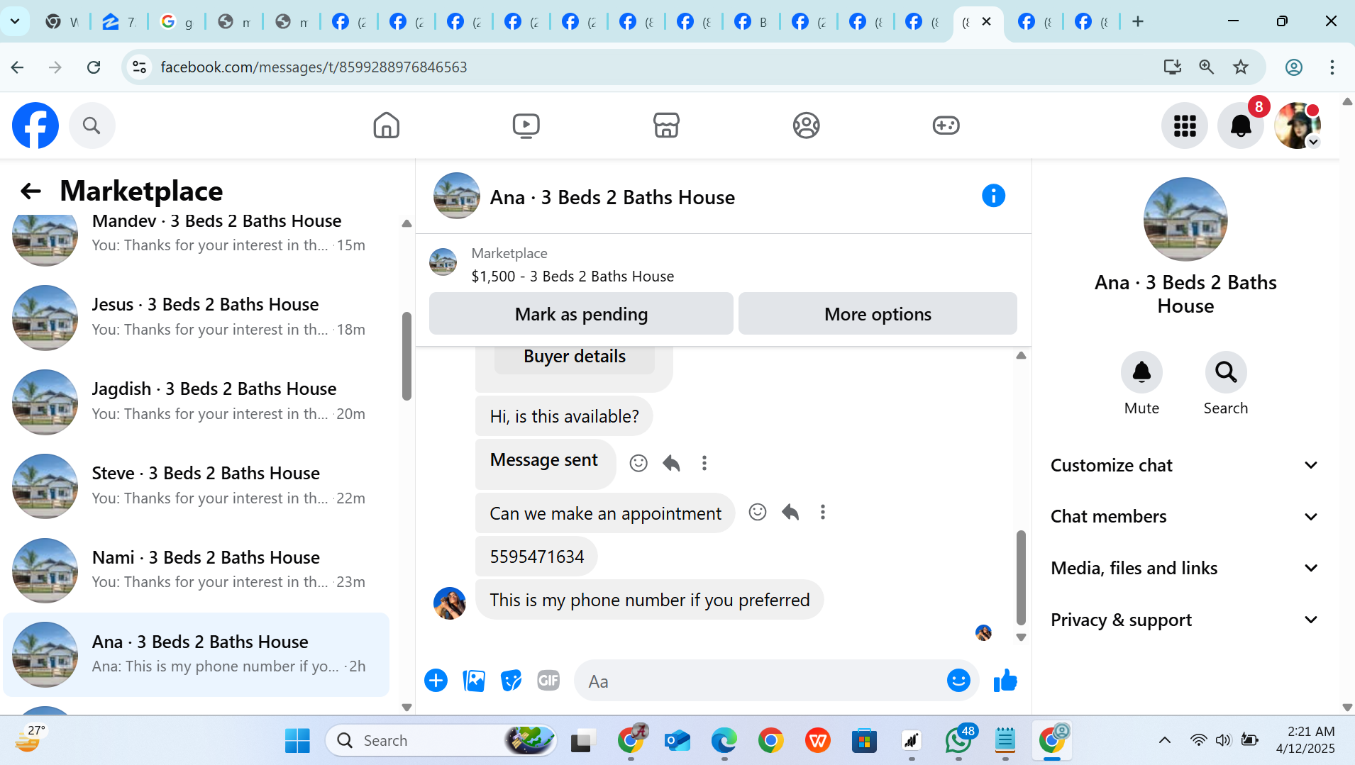Open Windows Start menu
This screenshot has width=1355, height=765.
point(297,740)
